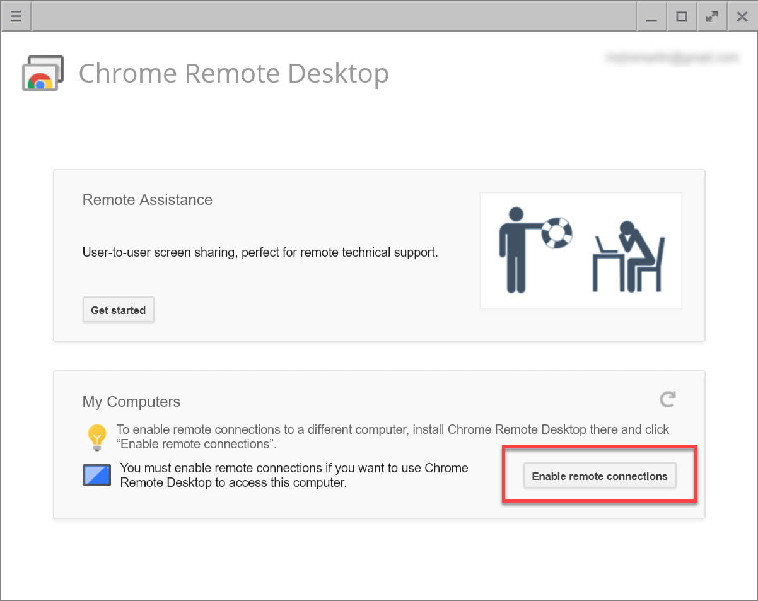
Task: Click the My Computers heading
Action: point(131,402)
